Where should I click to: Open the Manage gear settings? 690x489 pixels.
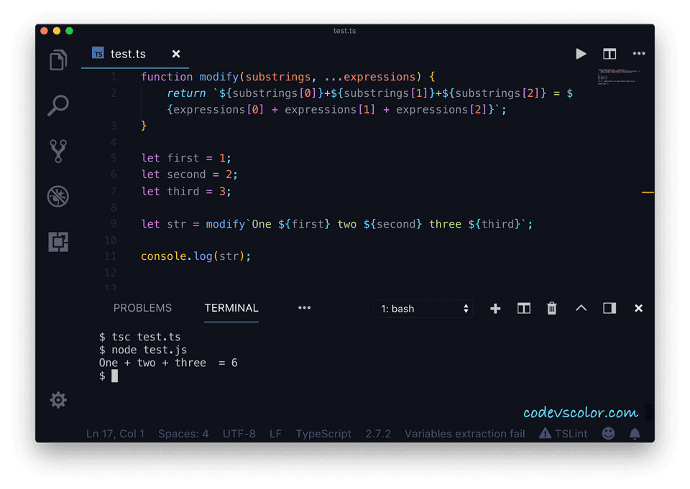coord(58,400)
